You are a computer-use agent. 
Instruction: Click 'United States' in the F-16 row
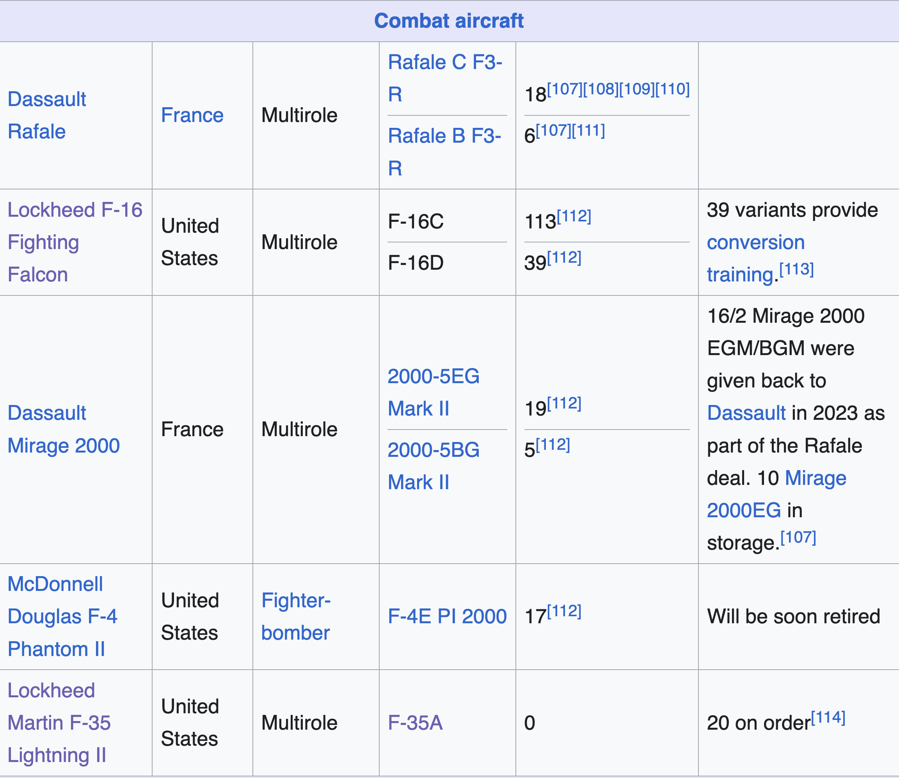(190, 242)
